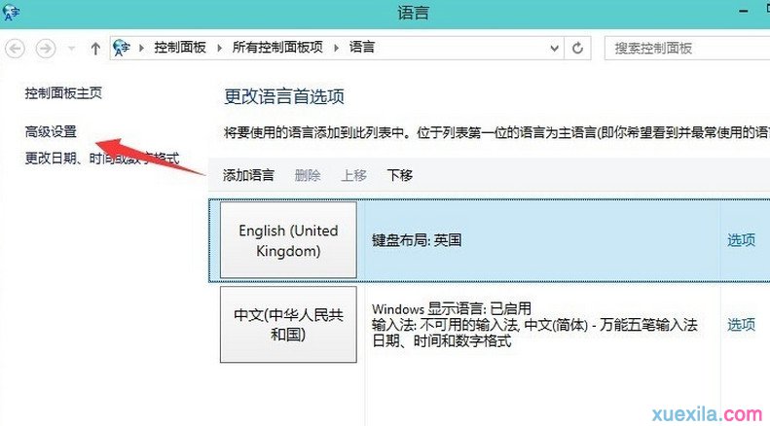Click the language icon in the address bar
The width and height of the screenshot is (770, 426).
click(x=122, y=48)
